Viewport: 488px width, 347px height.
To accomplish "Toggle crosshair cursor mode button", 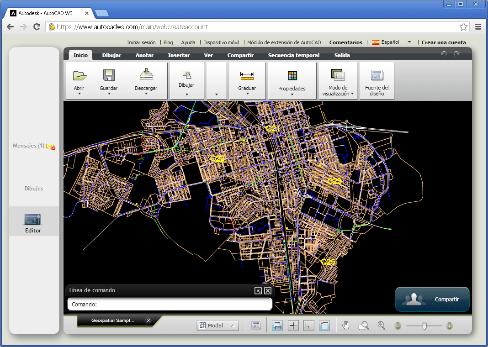I will (x=293, y=326).
